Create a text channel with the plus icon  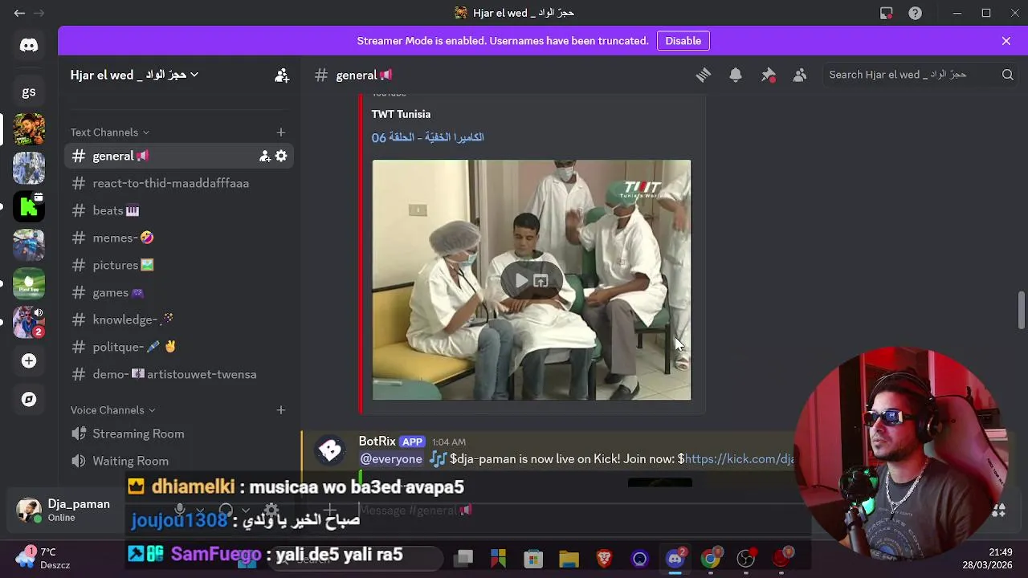280,132
